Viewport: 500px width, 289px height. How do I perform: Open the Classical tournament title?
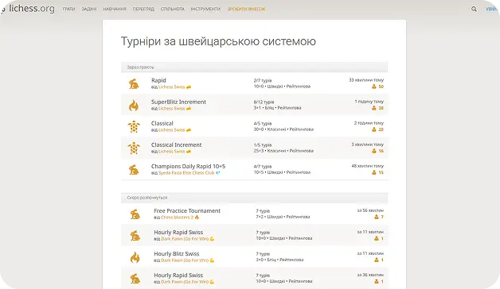click(x=162, y=123)
